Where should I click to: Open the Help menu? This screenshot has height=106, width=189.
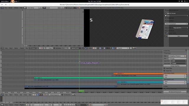pos(21,8)
